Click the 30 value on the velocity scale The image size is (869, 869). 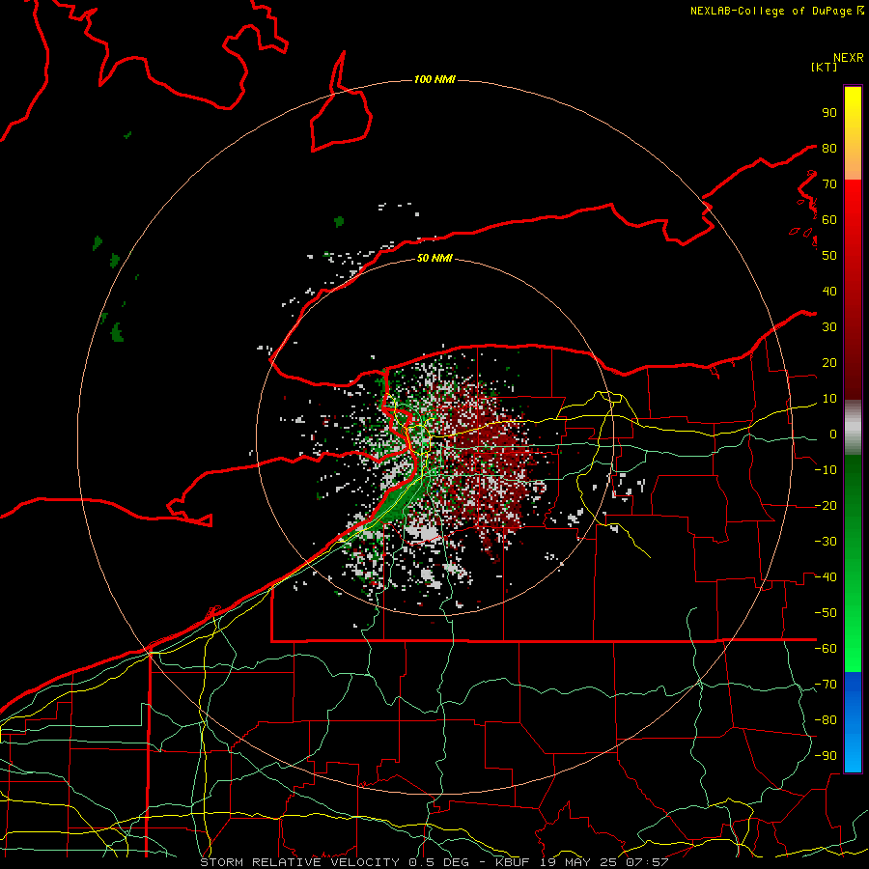[829, 327]
